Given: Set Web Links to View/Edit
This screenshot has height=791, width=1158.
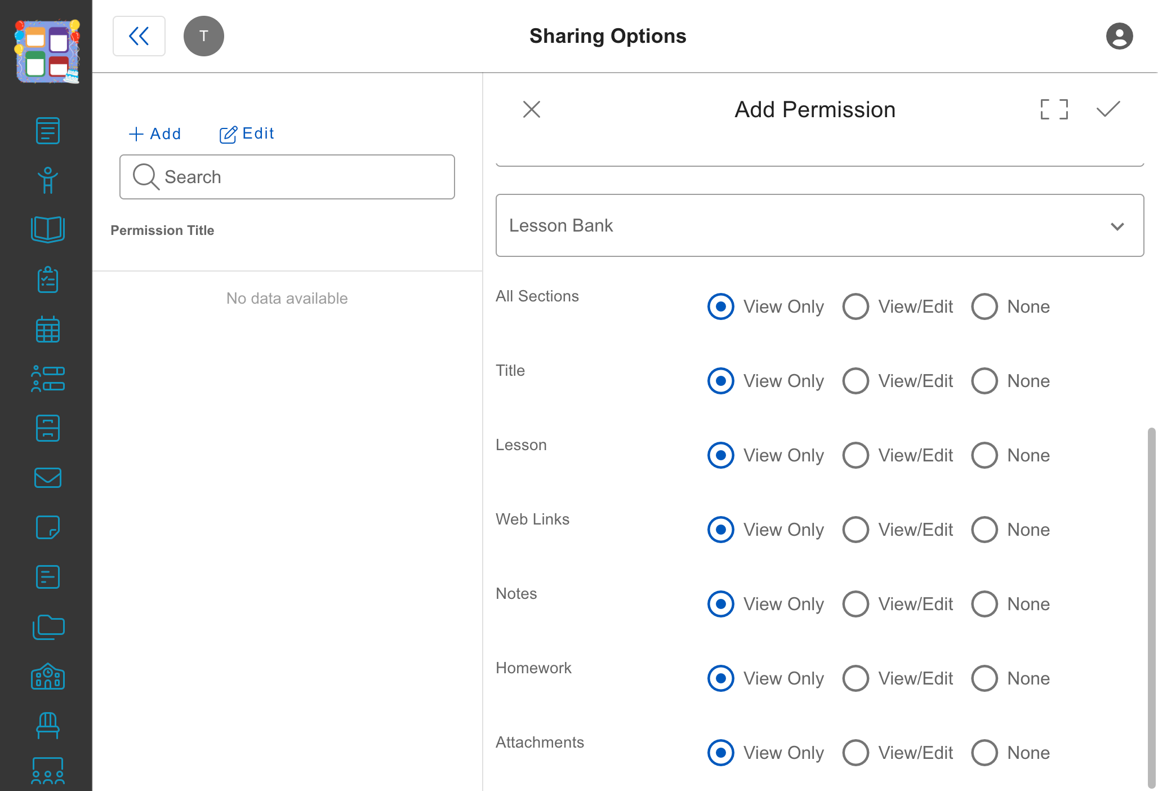Looking at the screenshot, I should tap(856, 530).
